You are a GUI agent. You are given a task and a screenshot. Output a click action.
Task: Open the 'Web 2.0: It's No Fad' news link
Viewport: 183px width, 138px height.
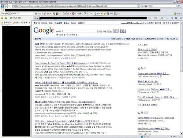click(148, 81)
